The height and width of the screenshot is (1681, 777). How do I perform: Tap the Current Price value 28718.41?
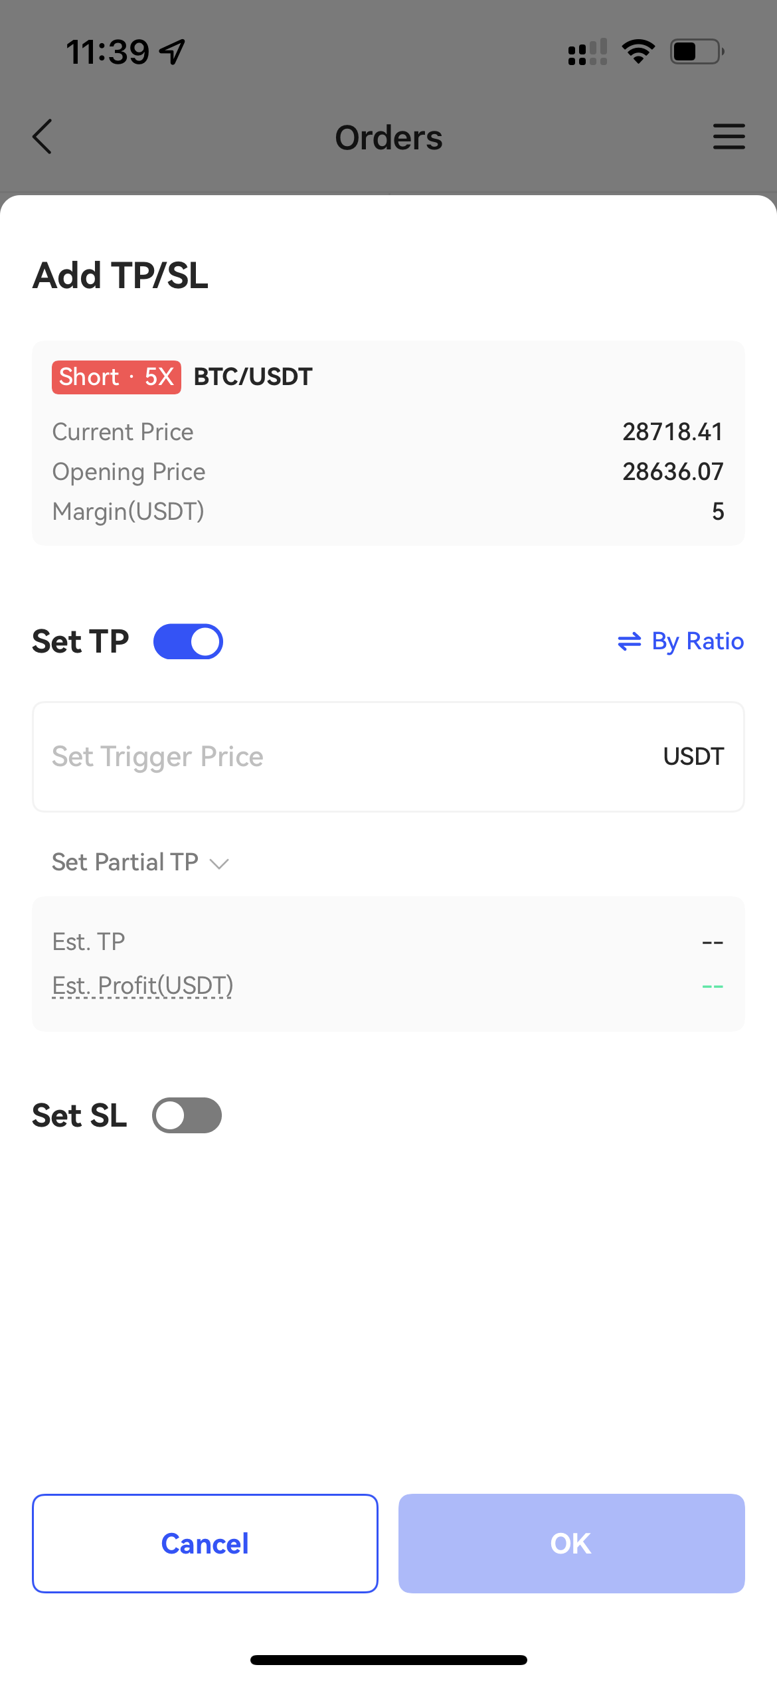click(672, 432)
